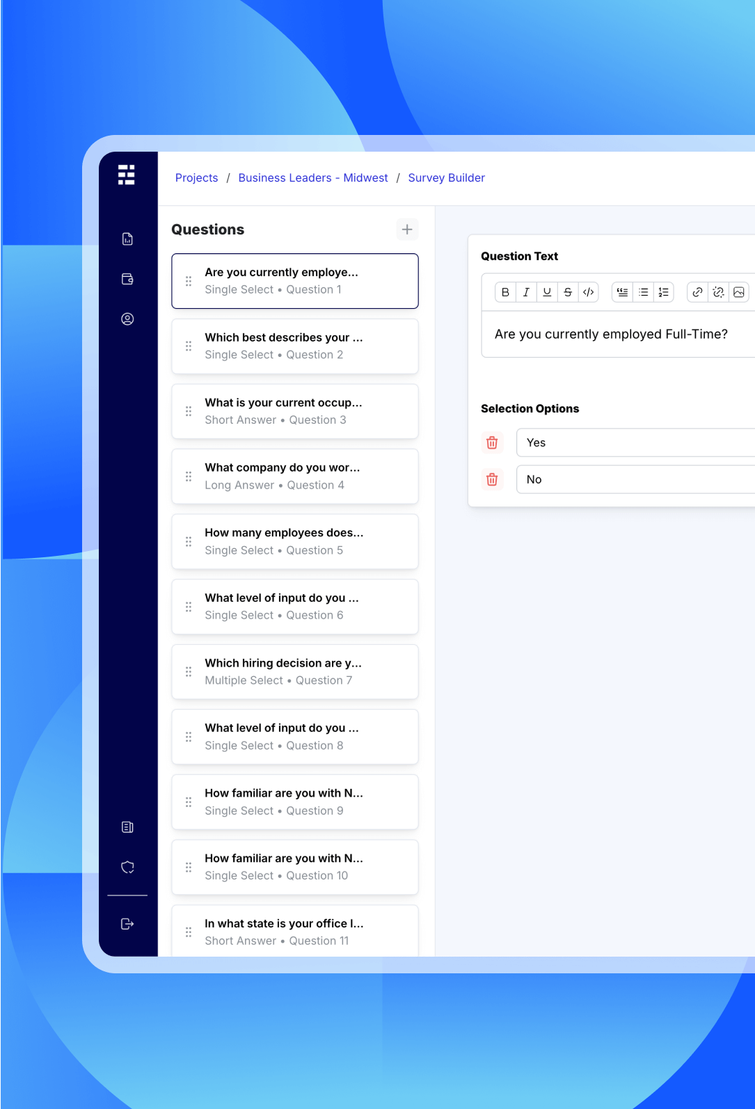Edit the 'No' option field

click(x=635, y=479)
